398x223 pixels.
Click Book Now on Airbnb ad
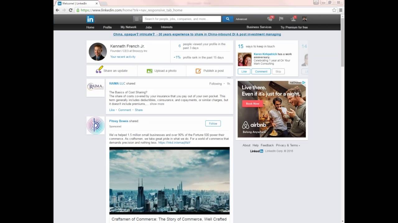click(252, 104)
